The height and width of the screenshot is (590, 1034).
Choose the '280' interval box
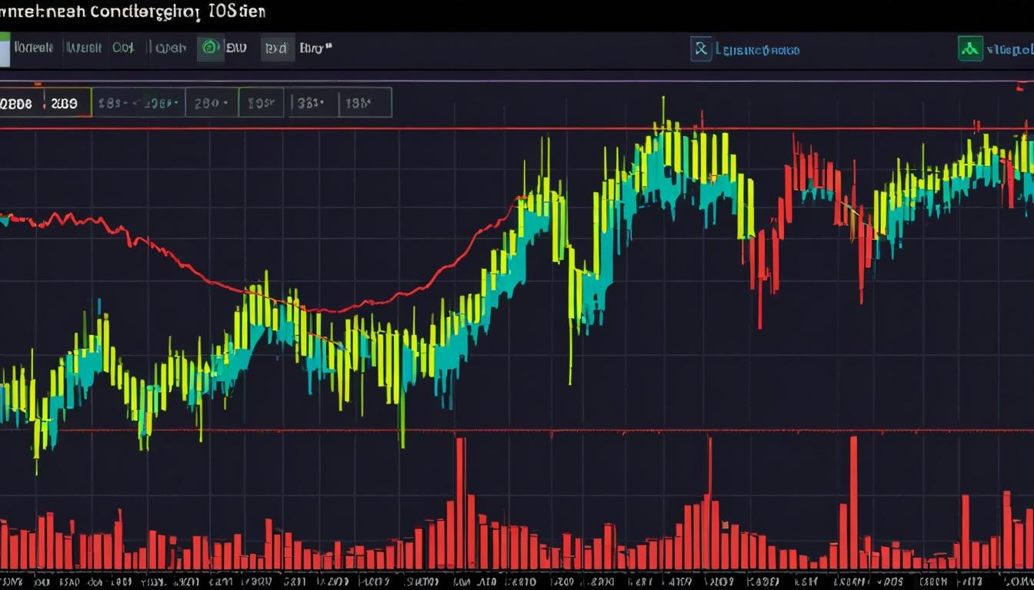[x=211, y=103]
